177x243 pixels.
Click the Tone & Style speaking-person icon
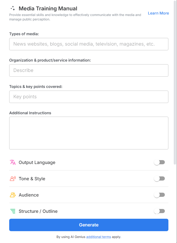click(12, 178)
